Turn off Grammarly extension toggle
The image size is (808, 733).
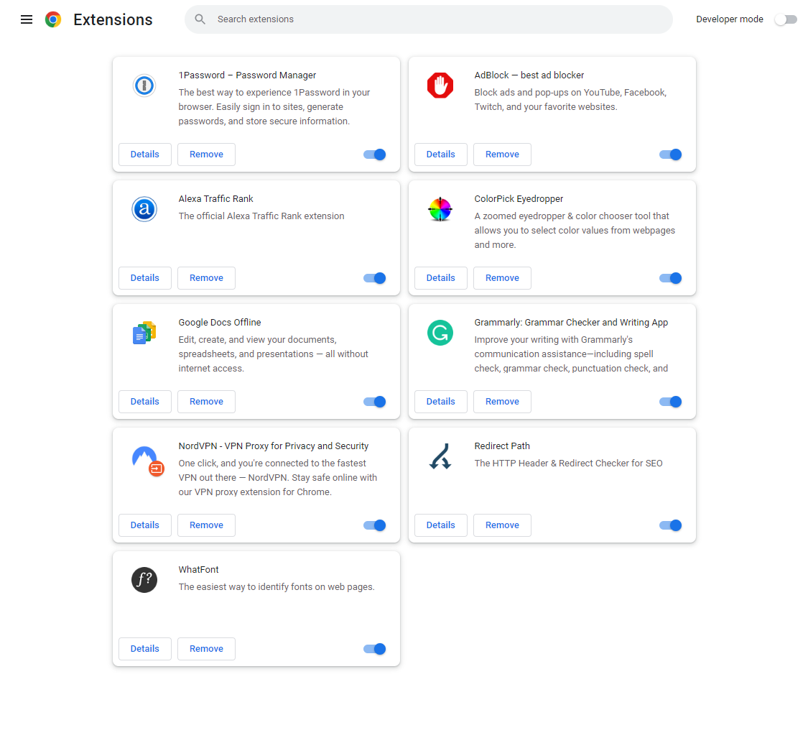tap(670, 402)
